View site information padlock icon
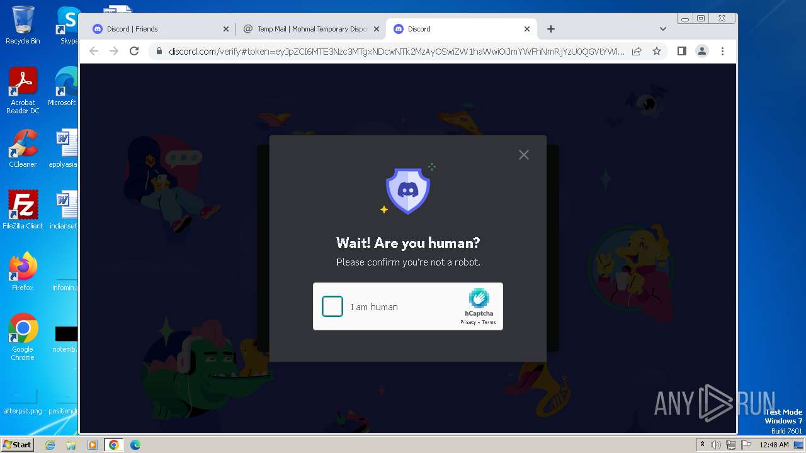Screen dimensions: 806x453 point(159,51)
